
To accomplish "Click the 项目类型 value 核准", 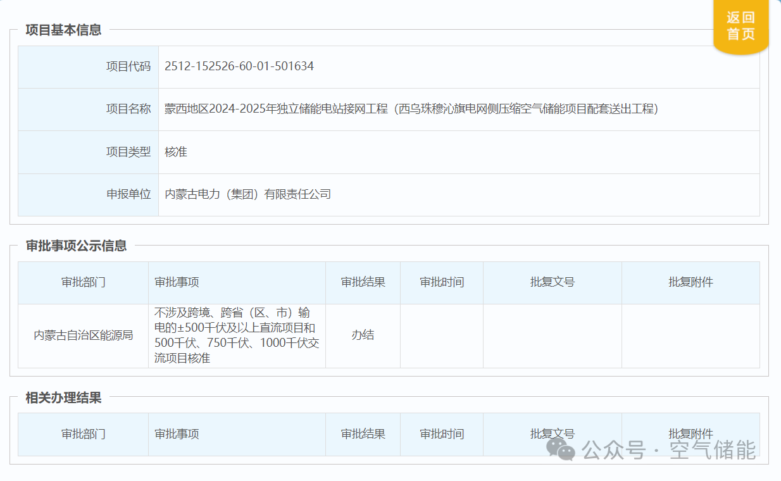I will (x=175, y=152).
